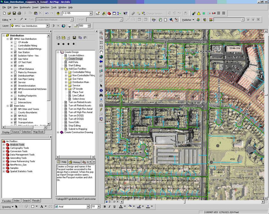Viewport: 269px width, 214px height.
Task: Open the Fill Color picker dropdown
Action: point(134,207)
